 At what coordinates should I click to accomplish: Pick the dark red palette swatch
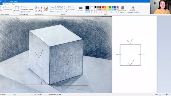100,7
